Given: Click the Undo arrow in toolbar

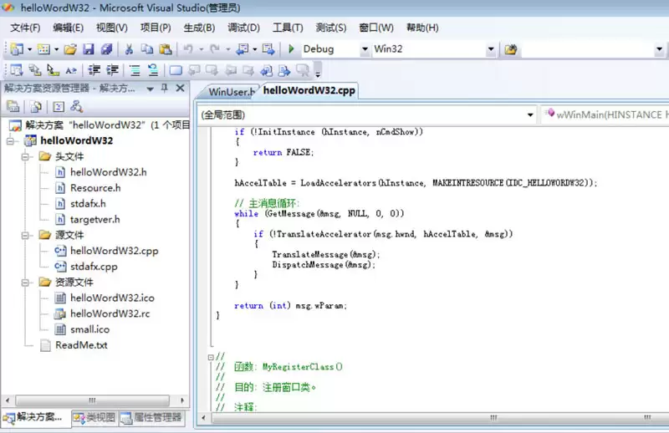Looking at the screenshot, I should 188,49.
